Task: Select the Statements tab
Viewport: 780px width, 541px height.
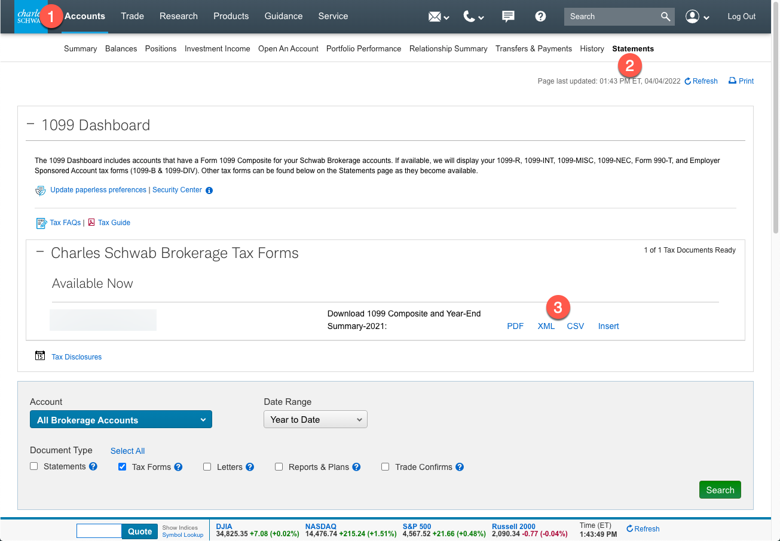Action: click(x=633, y=49)
